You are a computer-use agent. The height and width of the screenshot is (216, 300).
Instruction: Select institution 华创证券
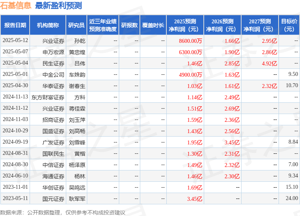[x=53, y=187]
